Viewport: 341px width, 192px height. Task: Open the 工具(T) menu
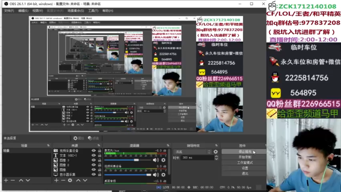coord(93,11)
